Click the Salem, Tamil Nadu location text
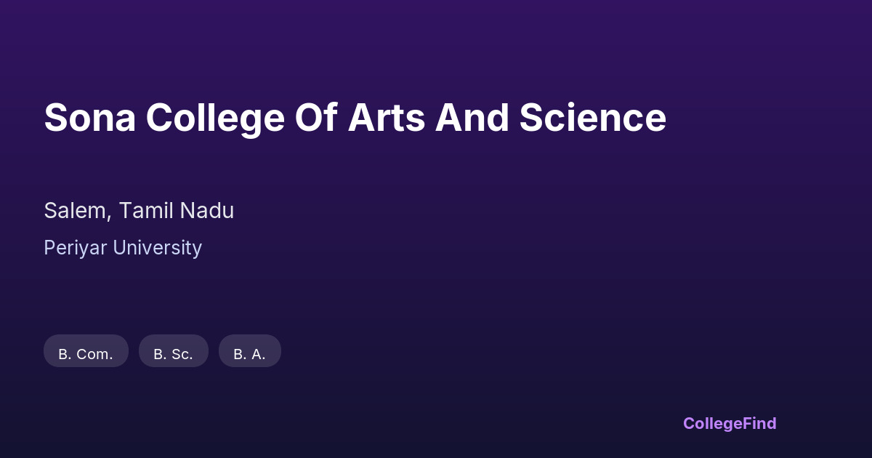Image resolution: width=872 pixels, height=458 pixels. coord(139,211)
